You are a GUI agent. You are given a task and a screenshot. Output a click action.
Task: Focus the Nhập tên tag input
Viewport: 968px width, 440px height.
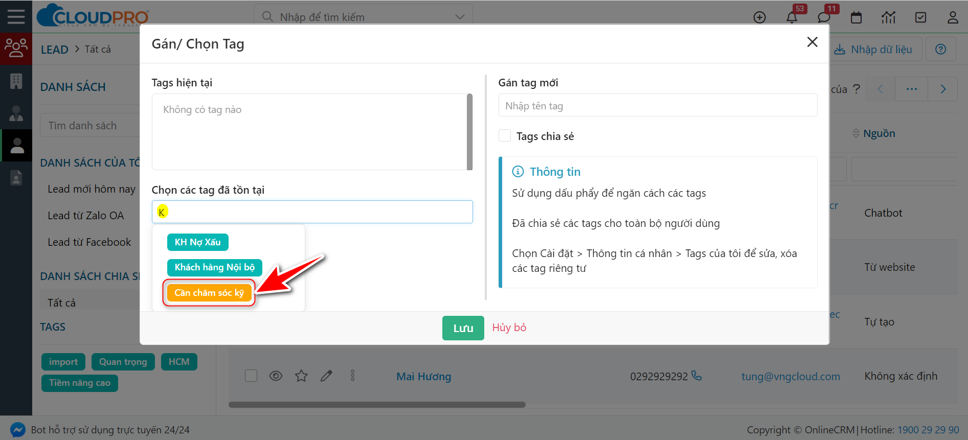(658, 105)
